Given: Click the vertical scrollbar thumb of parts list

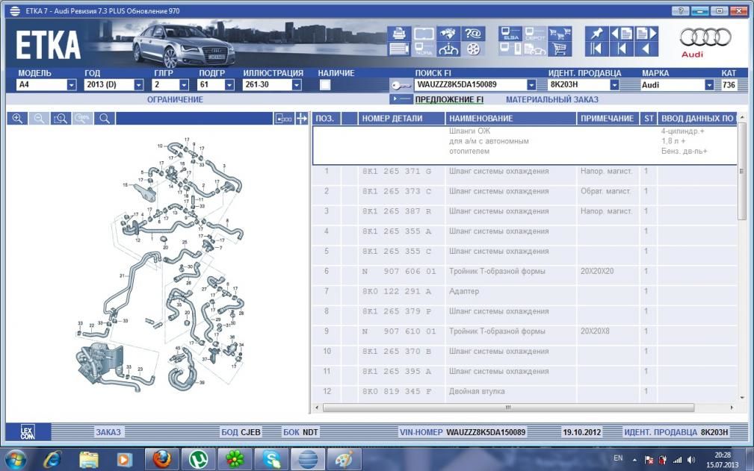Looking at the screenshot, I should tap(741, 173).
